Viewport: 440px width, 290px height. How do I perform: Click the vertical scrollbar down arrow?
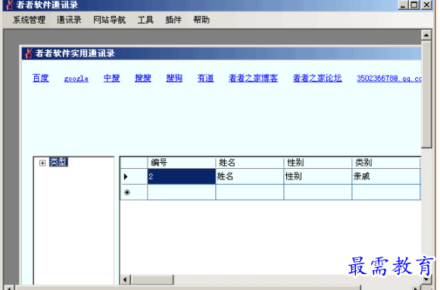426,279
